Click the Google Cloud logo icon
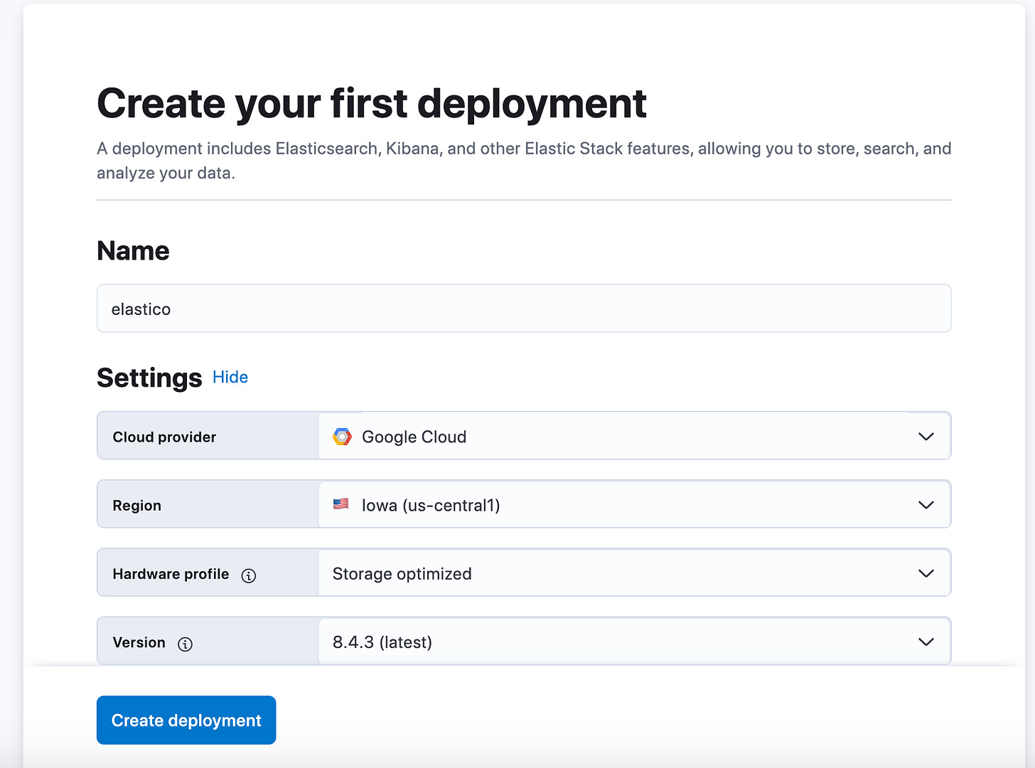The height and width of the screenshot is (768, 1035). click(x=342, y=437)
